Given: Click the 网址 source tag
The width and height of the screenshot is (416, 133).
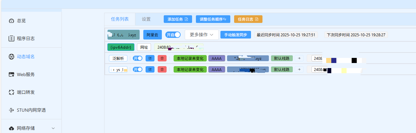Looking at the screenshot, I should 144,47.
